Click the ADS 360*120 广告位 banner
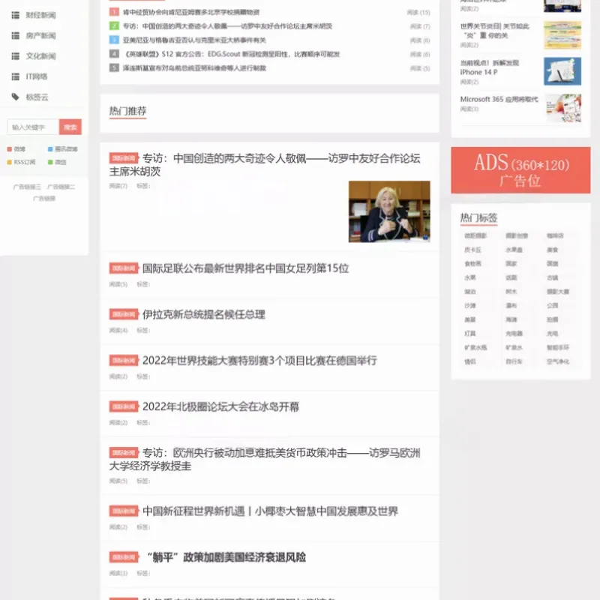Image resolution: width=600 pixels, height=600 pixels. [520, 170]
